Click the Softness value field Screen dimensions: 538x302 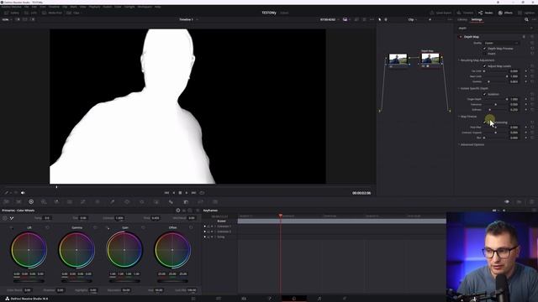514,110
